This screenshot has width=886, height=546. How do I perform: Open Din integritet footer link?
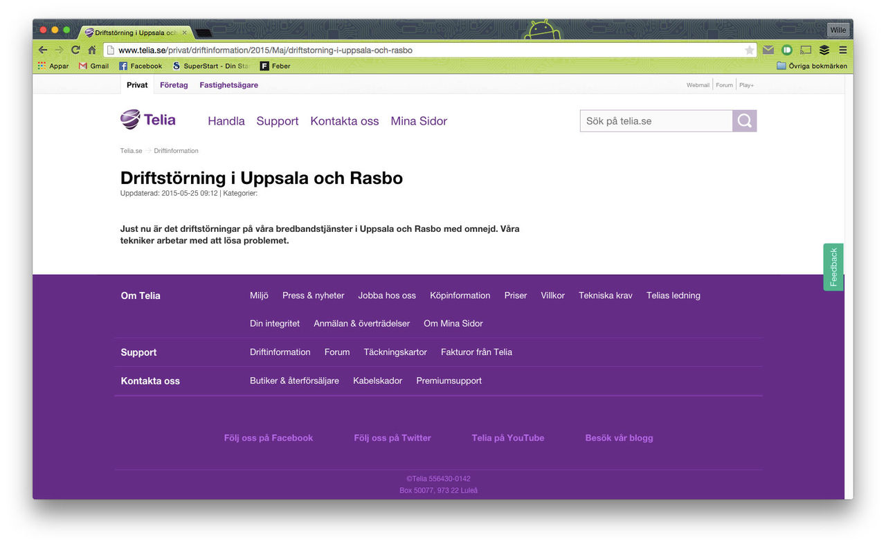click(275, 324)
